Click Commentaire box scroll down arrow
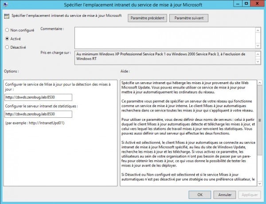 (258, 46)
